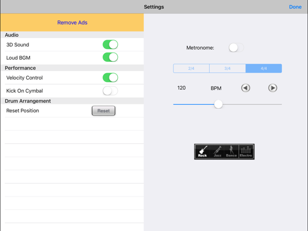Turn on the Metronome switch
This screenshot has height=231, width=308.
pos(236,48)
